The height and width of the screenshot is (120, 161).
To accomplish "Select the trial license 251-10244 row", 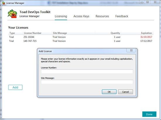I will point(80,37).
